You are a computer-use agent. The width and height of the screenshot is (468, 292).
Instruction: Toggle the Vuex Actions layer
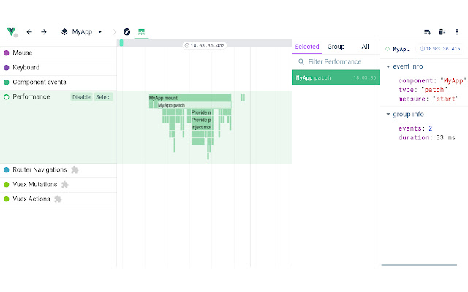(x=7, y=199)
